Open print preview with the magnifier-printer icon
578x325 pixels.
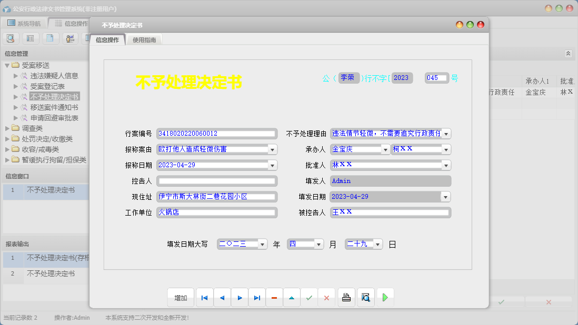(365, 297)
